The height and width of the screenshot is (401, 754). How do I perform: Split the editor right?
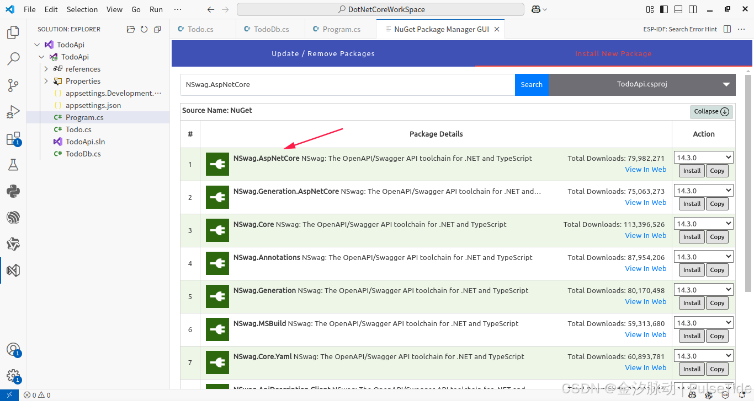pos(727,29)
